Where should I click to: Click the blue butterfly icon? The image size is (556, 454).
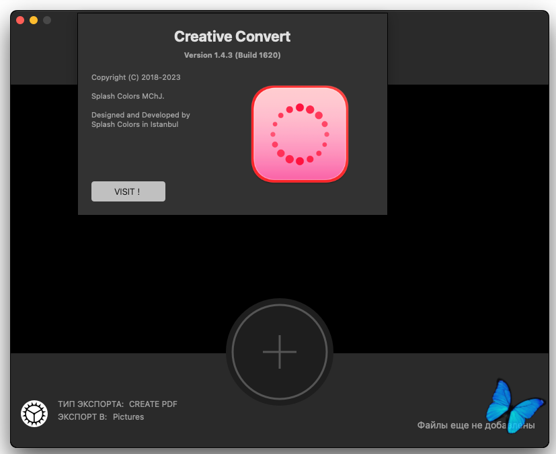pos(514,406)
